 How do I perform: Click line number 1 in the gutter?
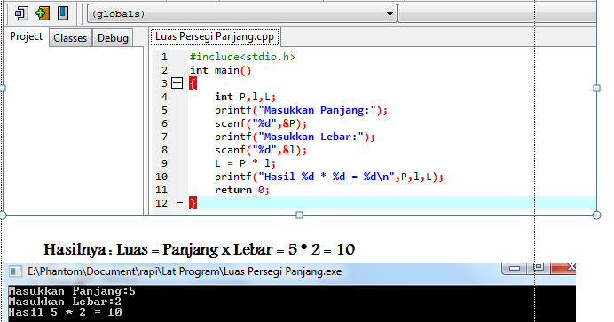(x=164, y=57)
